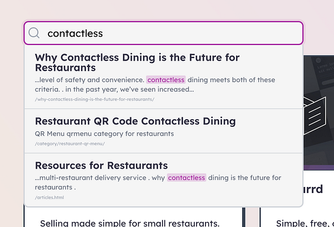Viewport: 334px width, 227px height.
Task: Click the "multi-restaurant delivery service" snippet text
Action: (x=97, y=178)
